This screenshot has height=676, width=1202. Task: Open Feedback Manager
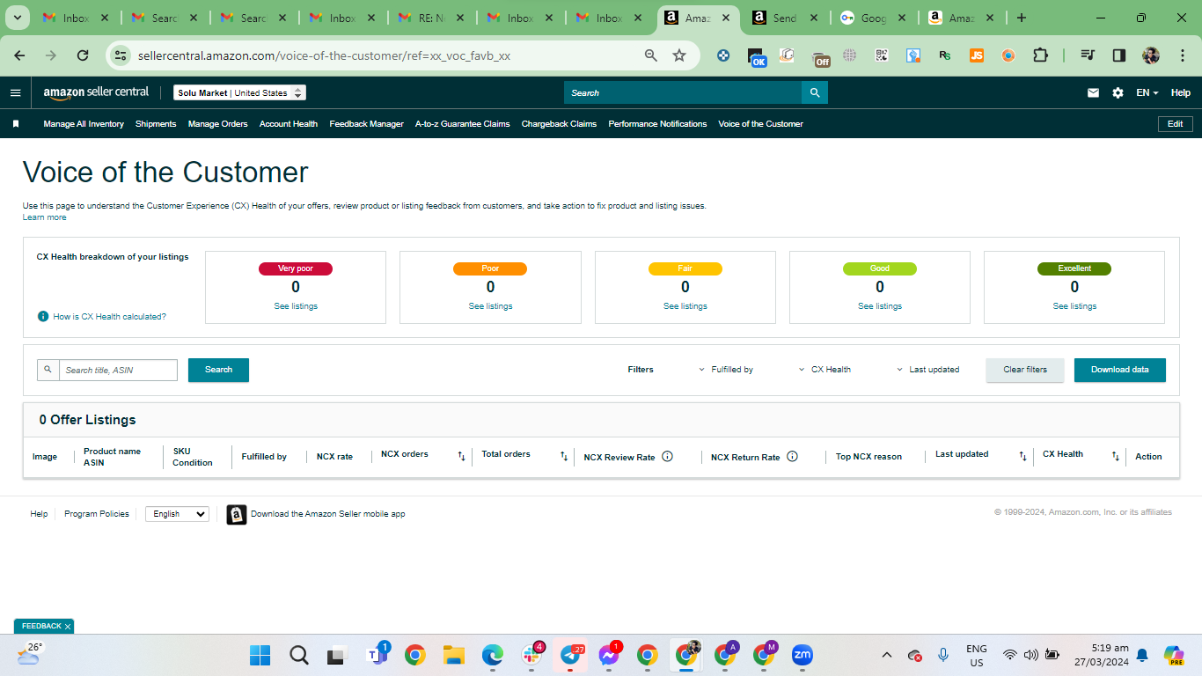click(x=367, y=124)
